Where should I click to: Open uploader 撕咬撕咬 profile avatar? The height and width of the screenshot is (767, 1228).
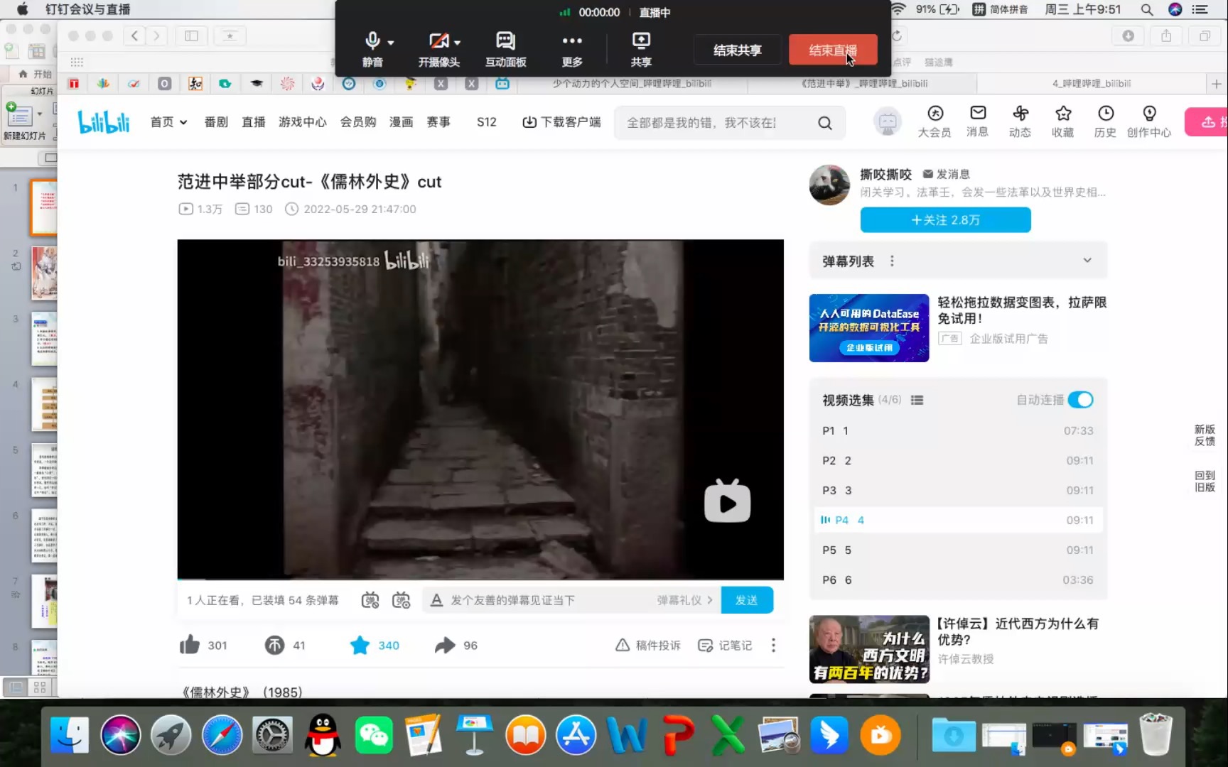pyautogui.click(x=829, y=185)
